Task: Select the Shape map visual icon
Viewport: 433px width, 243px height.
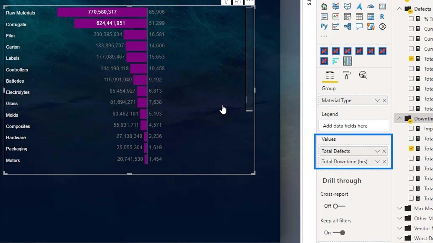Action: (x=347, y=6)
